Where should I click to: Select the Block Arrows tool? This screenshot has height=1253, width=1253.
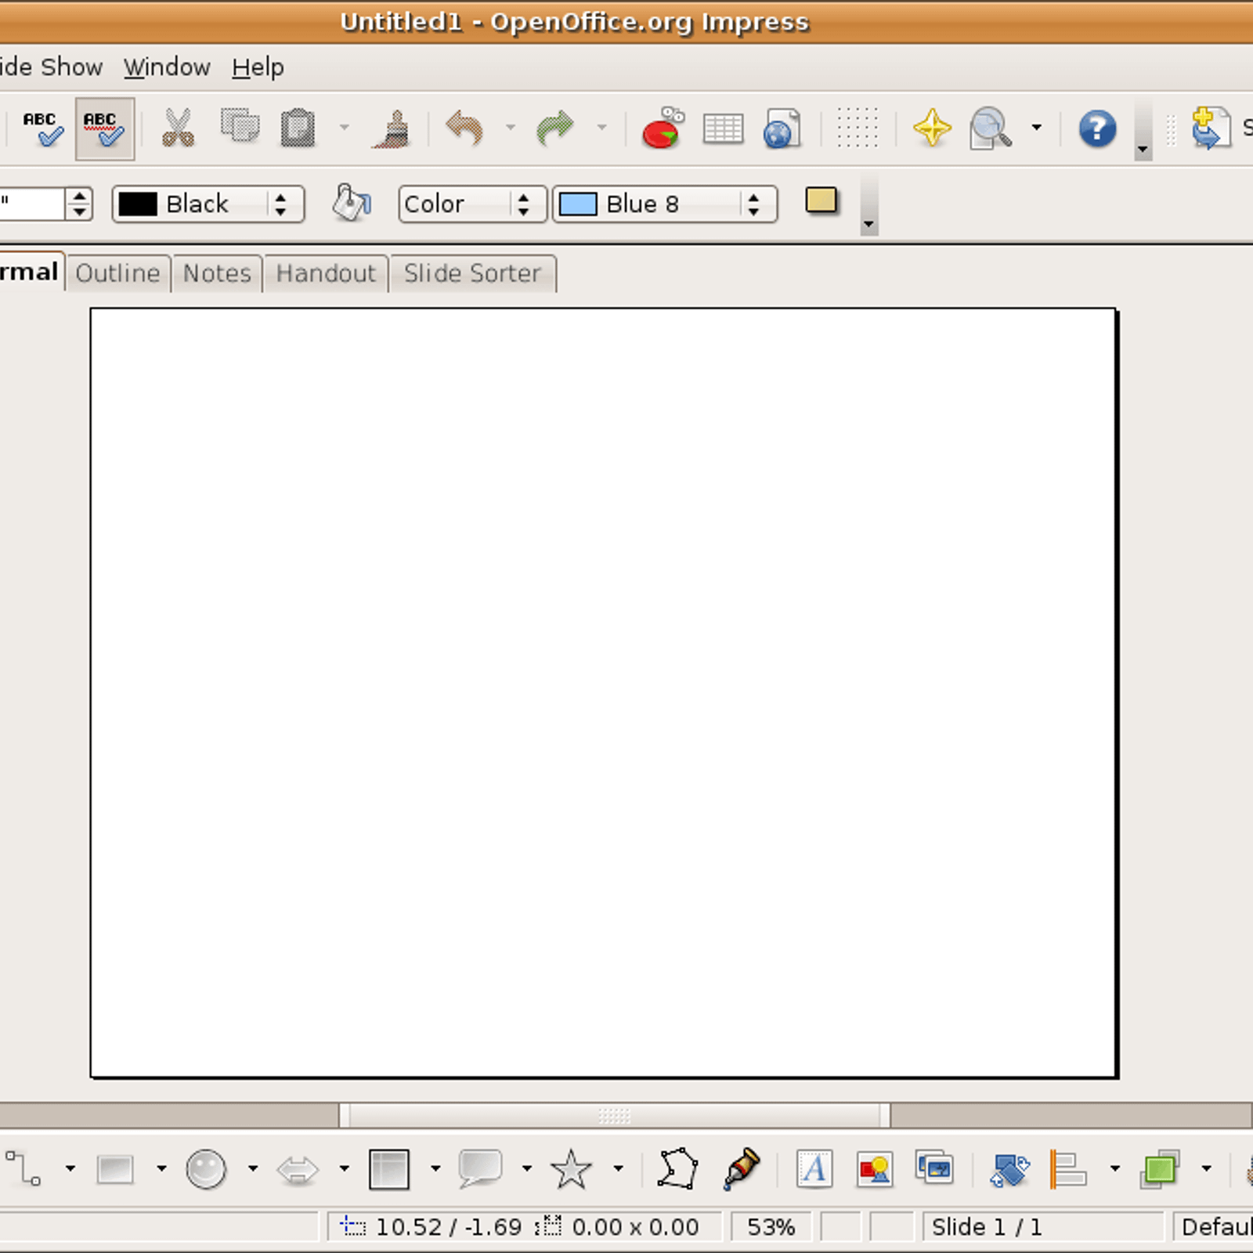(298, 1170)
